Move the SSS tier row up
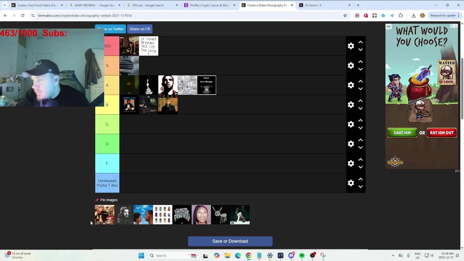Viewport: 464px width, 261px height. [x=360, y=42]
